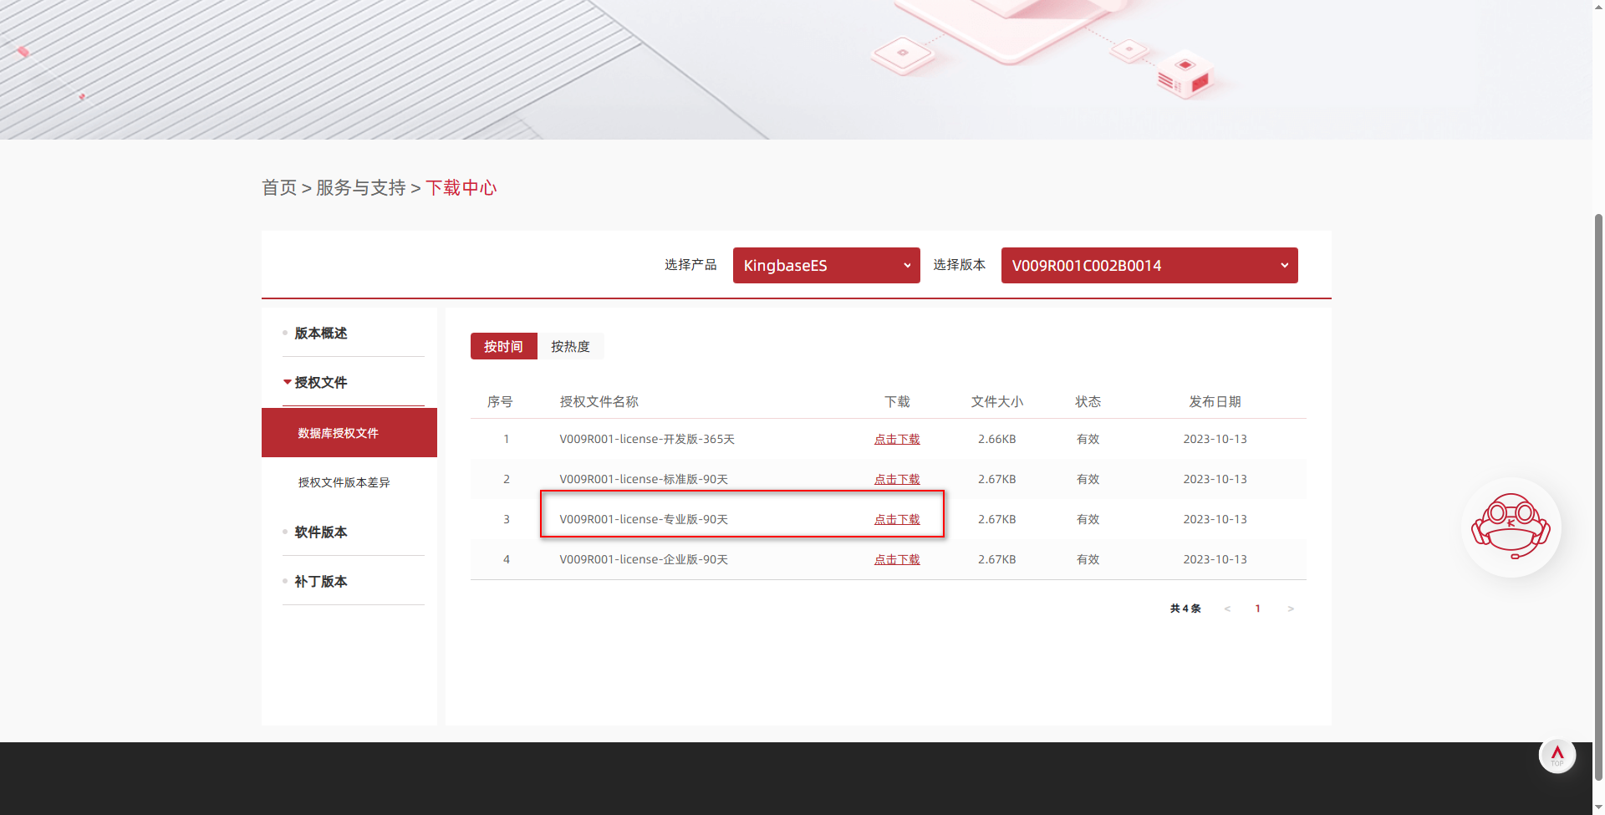Open 服务与支持 from the breadcrumb
This screenshot has width=1605, height=815.
(x=360, y=187)
